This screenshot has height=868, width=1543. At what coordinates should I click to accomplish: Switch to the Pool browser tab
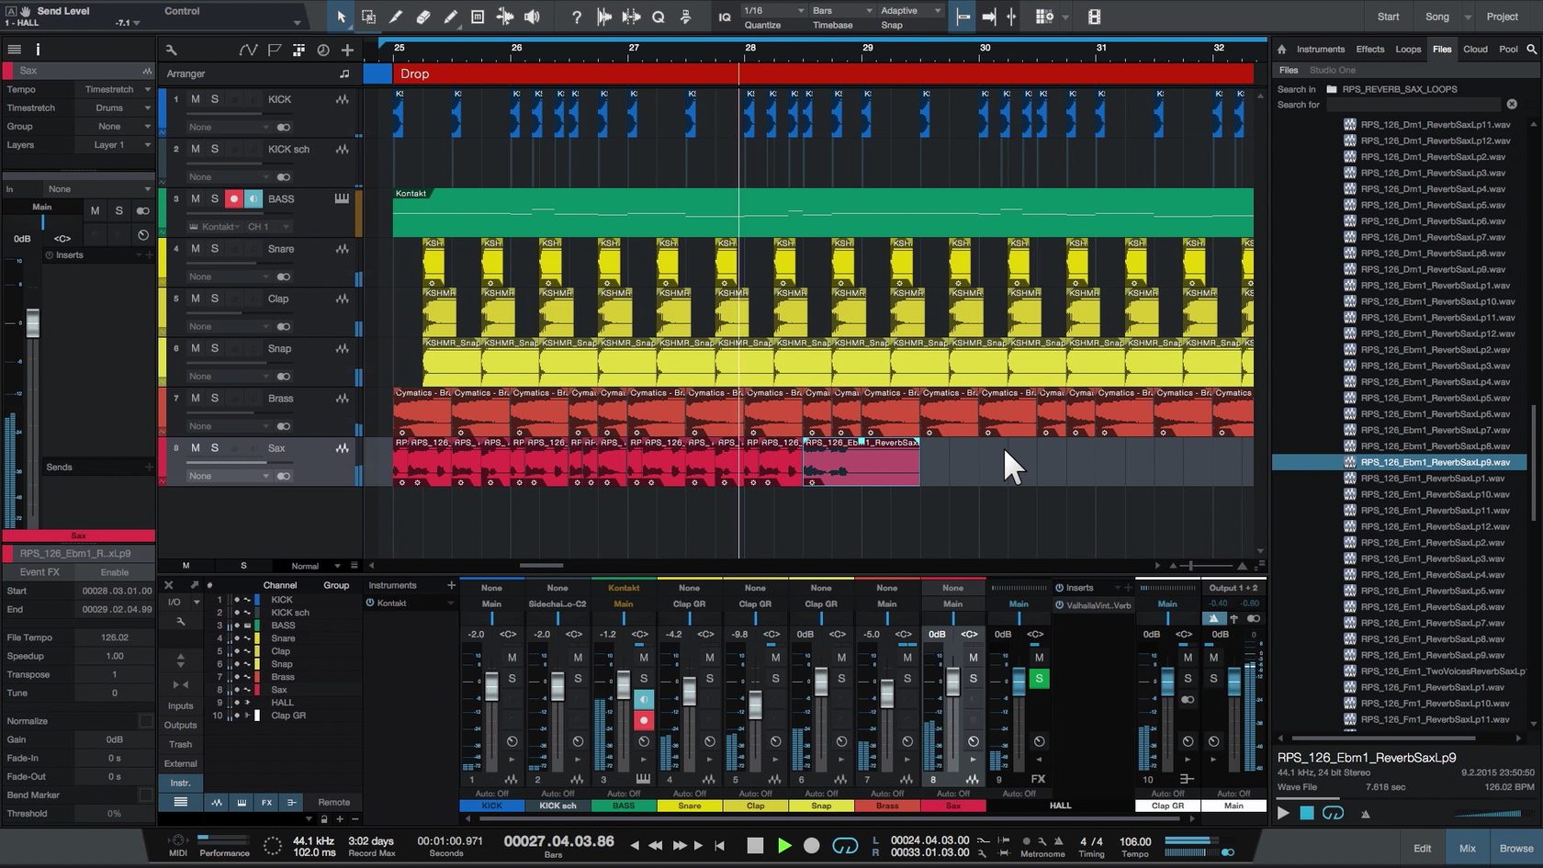(x=1508, y=50)
